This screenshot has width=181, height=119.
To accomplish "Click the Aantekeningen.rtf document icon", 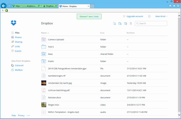I will 44,76.
